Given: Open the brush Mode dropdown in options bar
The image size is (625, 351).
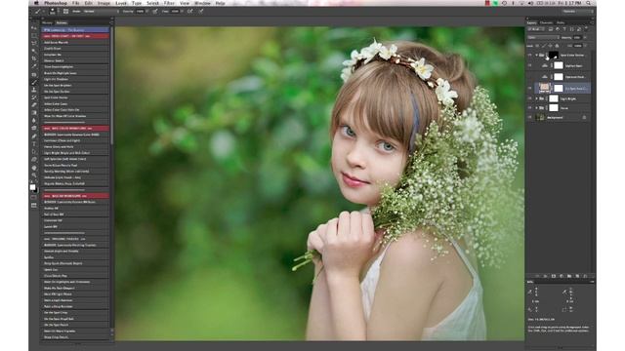Looking at the screenshot, I should (101, 12).
